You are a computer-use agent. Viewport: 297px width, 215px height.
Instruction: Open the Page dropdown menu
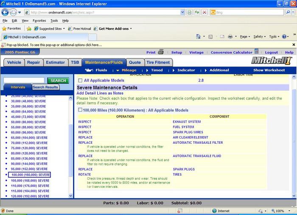pyautogui.click(x=245, y=37)
